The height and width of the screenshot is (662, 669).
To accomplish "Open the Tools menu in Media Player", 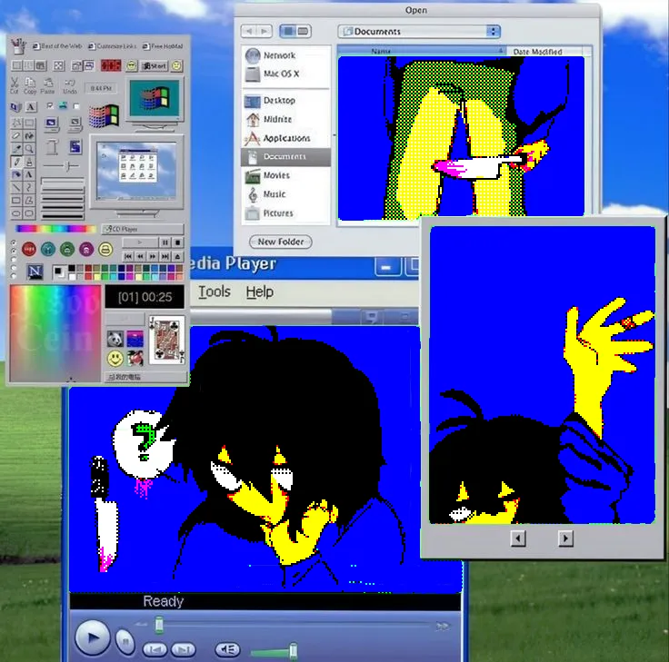I will [215, 291].
